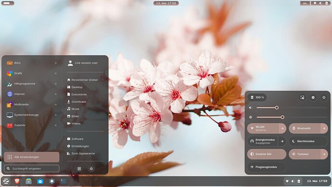This screenshot has height=187, width=332.
Task: Open Systemwerkzeuge category submenu
Action: tap(32, 115)
